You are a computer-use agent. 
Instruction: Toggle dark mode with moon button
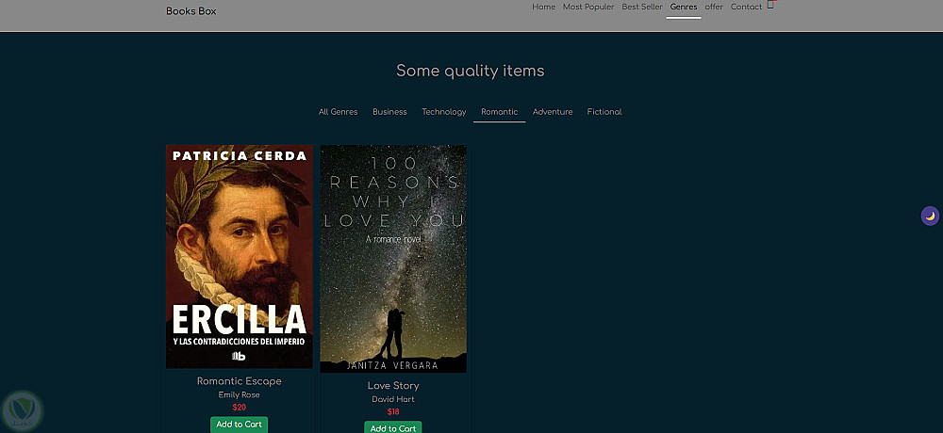[x=930, y=216]
